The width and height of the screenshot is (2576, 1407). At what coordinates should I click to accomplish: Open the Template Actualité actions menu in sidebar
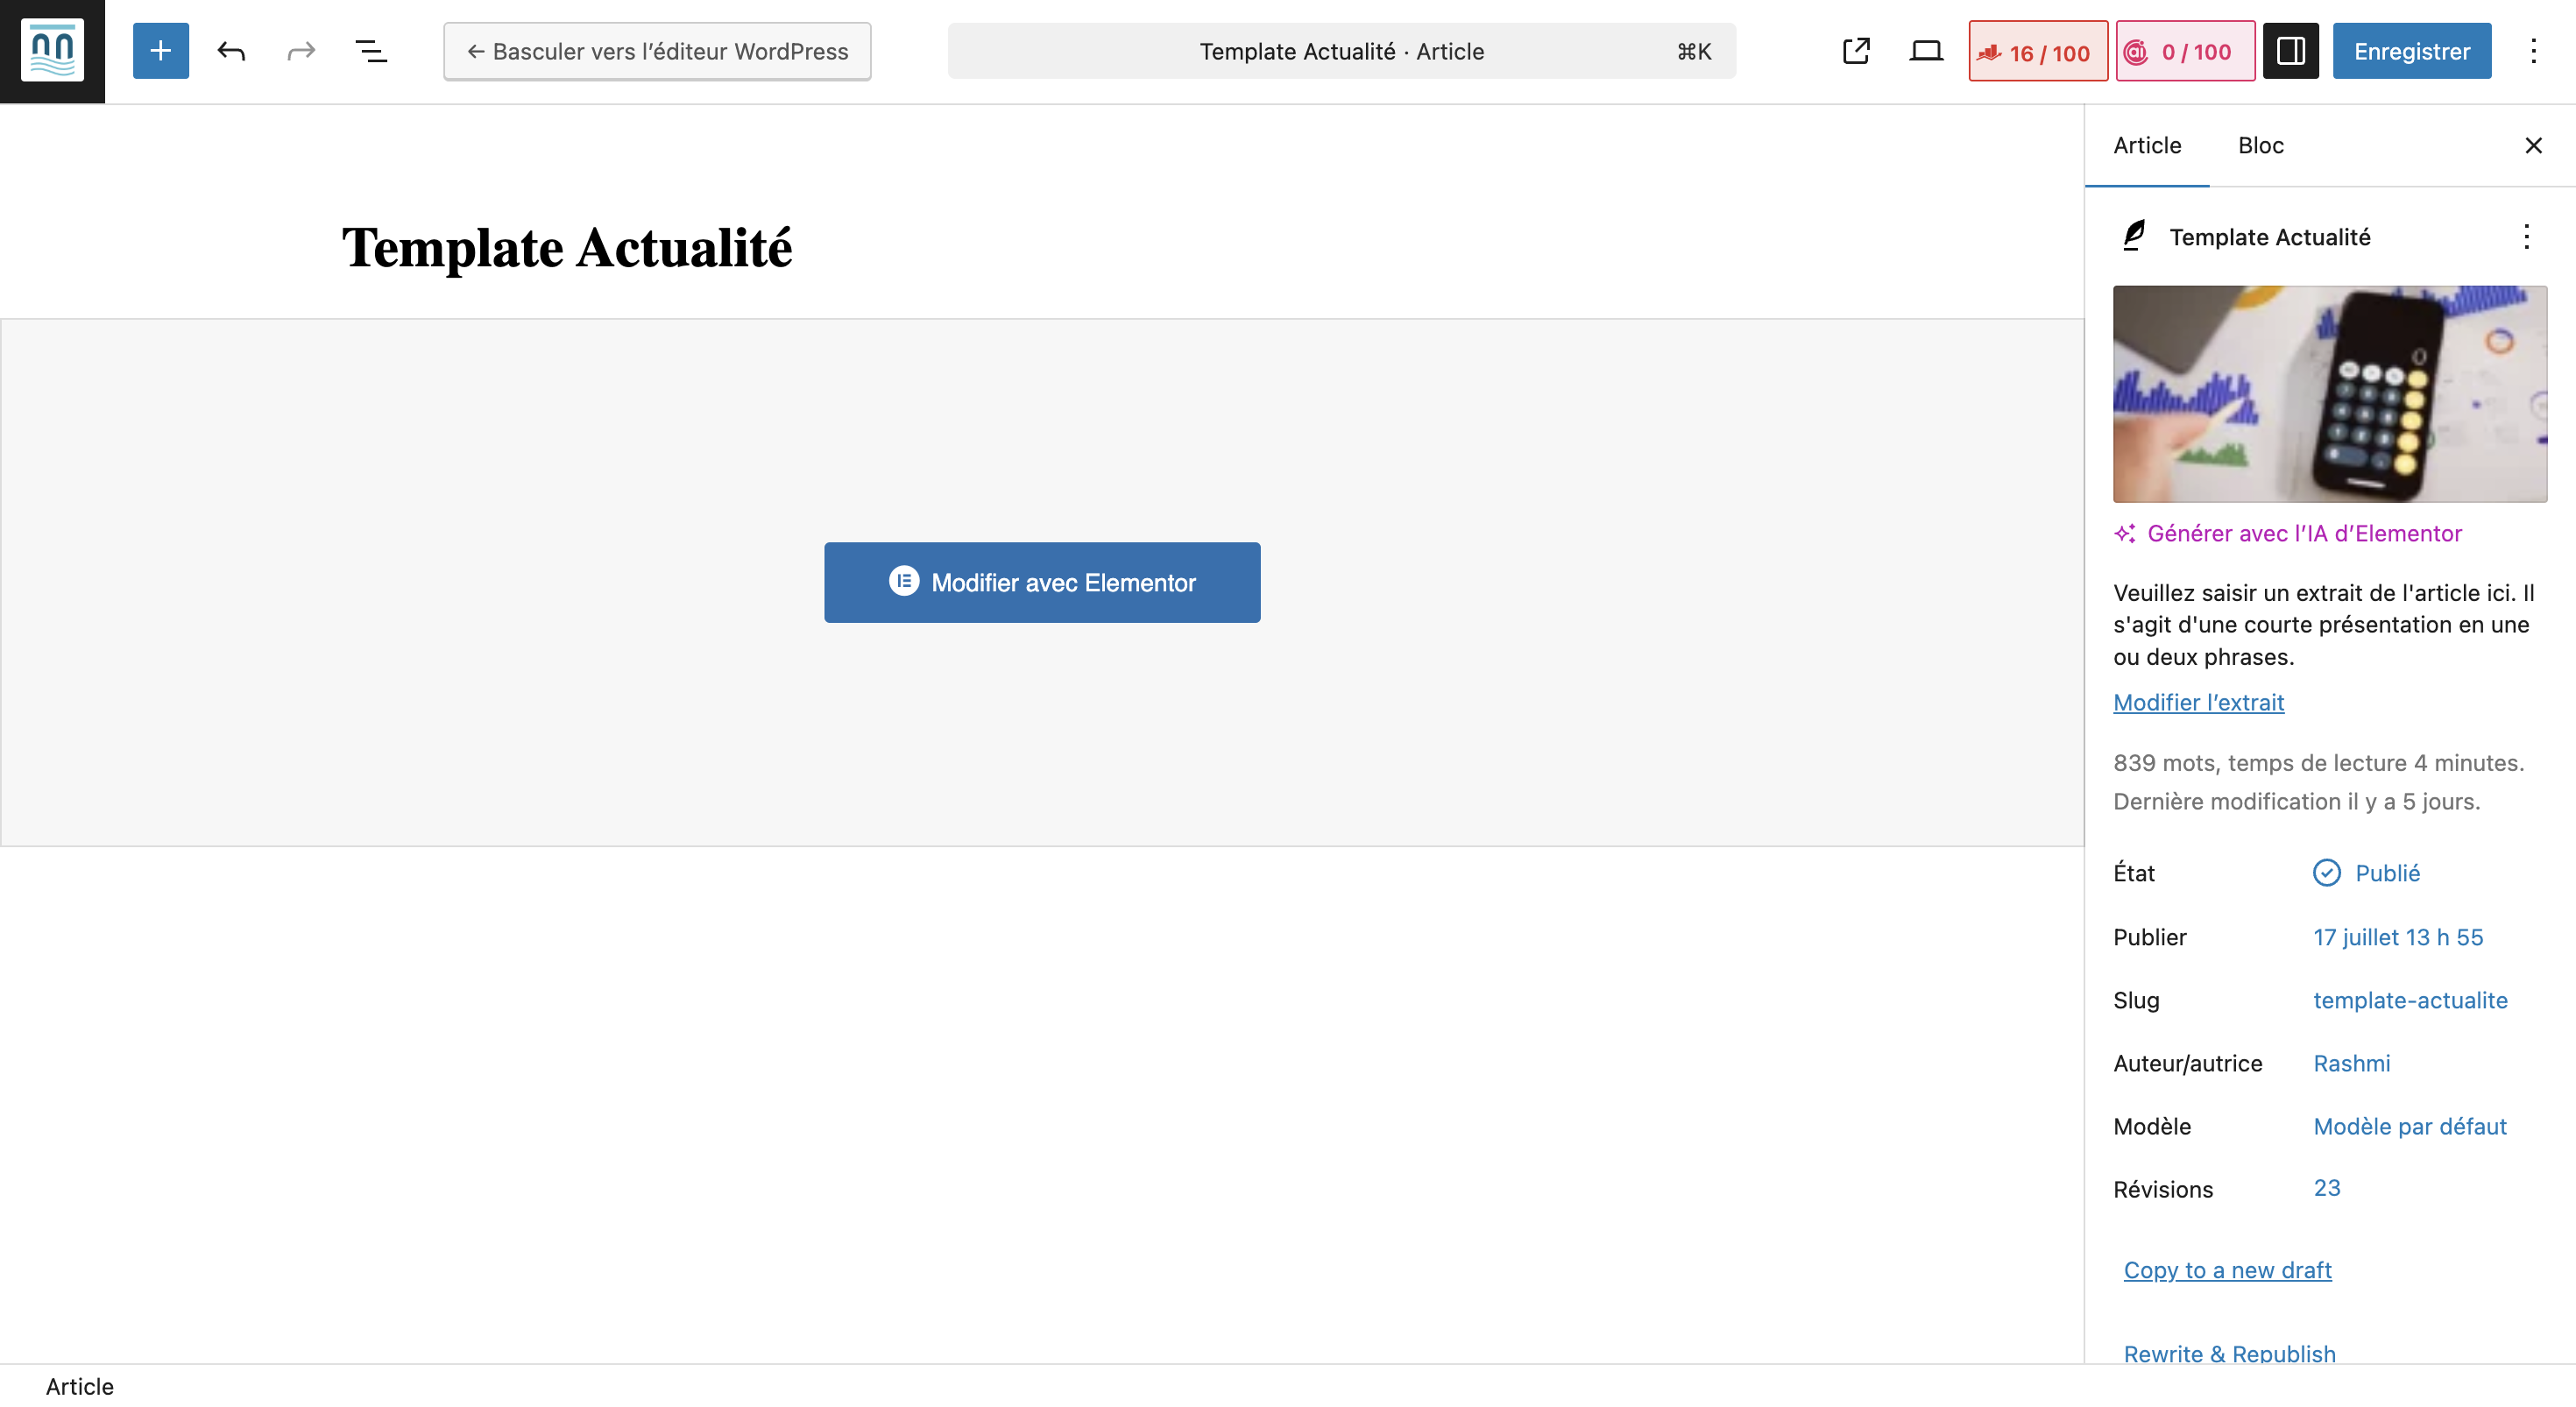tap(2526, 237)
